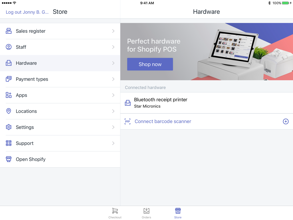The image size is (293, 220).
Task: Expand Hardware row chevron
Action: 113,63
